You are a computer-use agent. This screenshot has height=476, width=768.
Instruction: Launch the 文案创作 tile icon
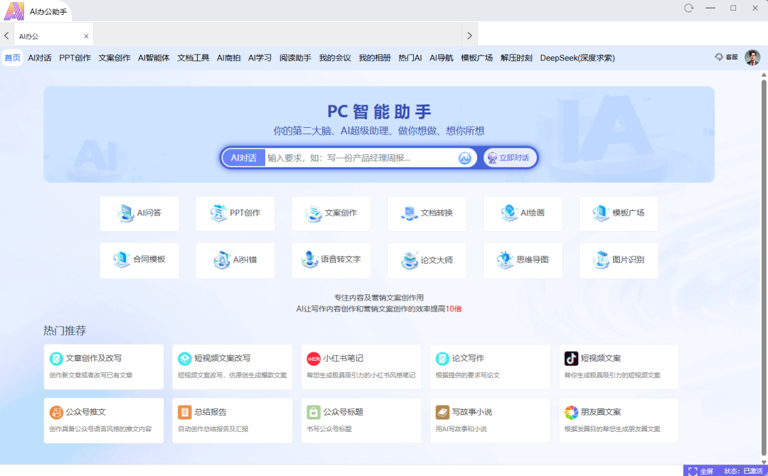click(314, 213)
